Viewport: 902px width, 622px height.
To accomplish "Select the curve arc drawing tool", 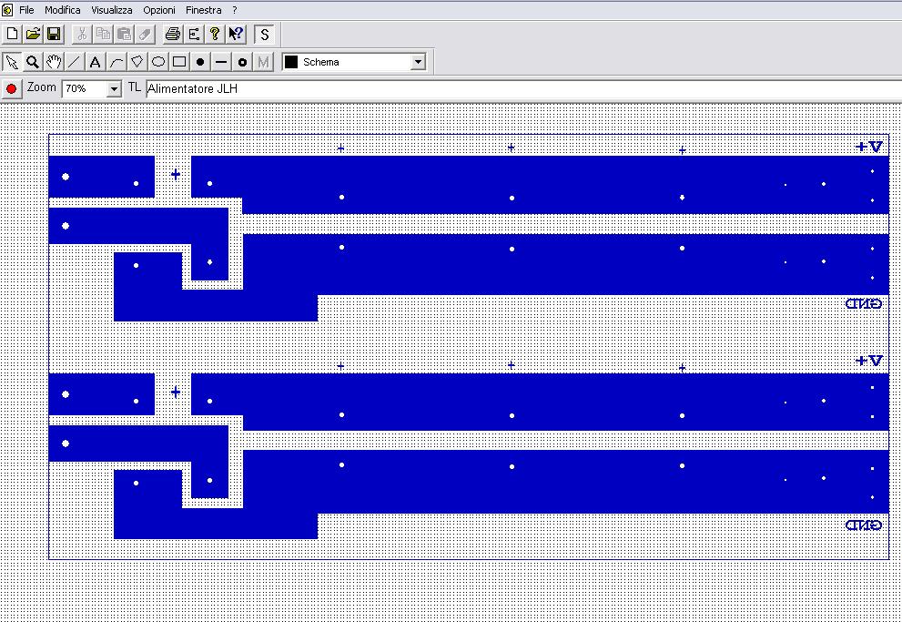I will [x=117, y=62].
